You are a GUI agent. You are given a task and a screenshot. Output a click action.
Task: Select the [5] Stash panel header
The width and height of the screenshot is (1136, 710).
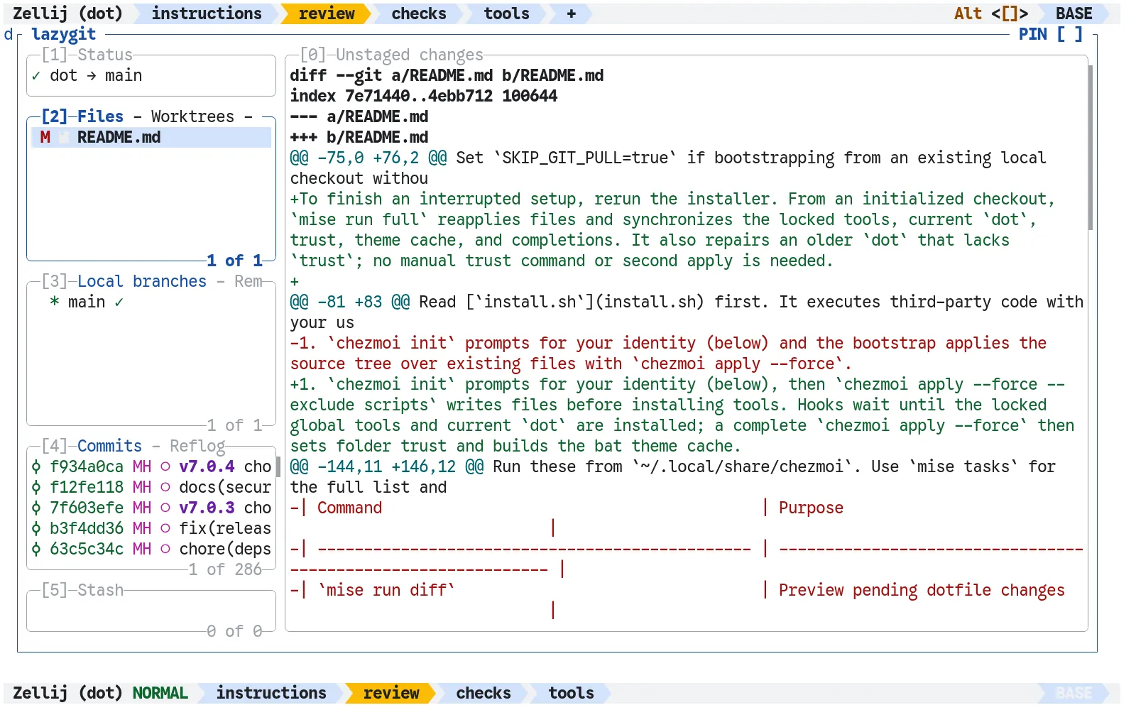pos(82,590)
